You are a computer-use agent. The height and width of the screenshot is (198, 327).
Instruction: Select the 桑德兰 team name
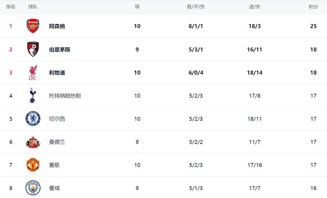point(57,142)
